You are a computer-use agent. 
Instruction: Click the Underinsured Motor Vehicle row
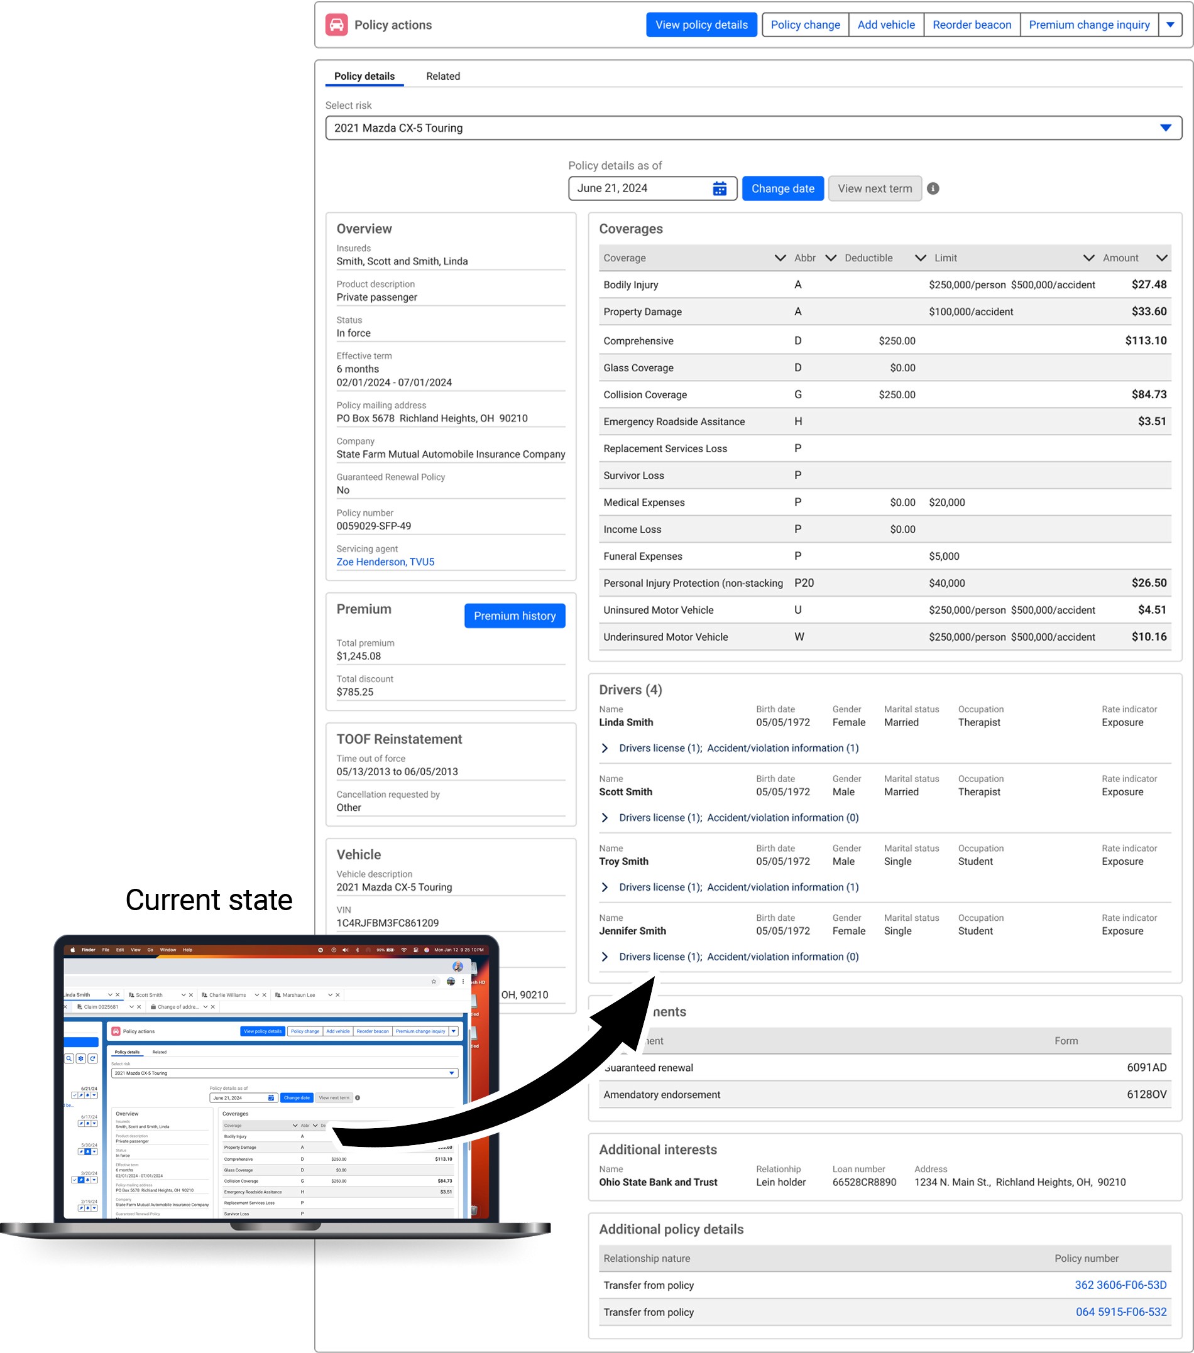coord(885,637)
